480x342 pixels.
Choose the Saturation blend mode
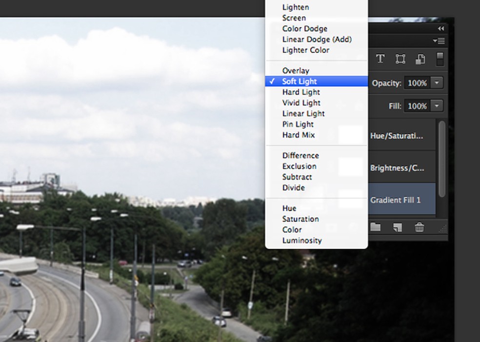point(317,219)
